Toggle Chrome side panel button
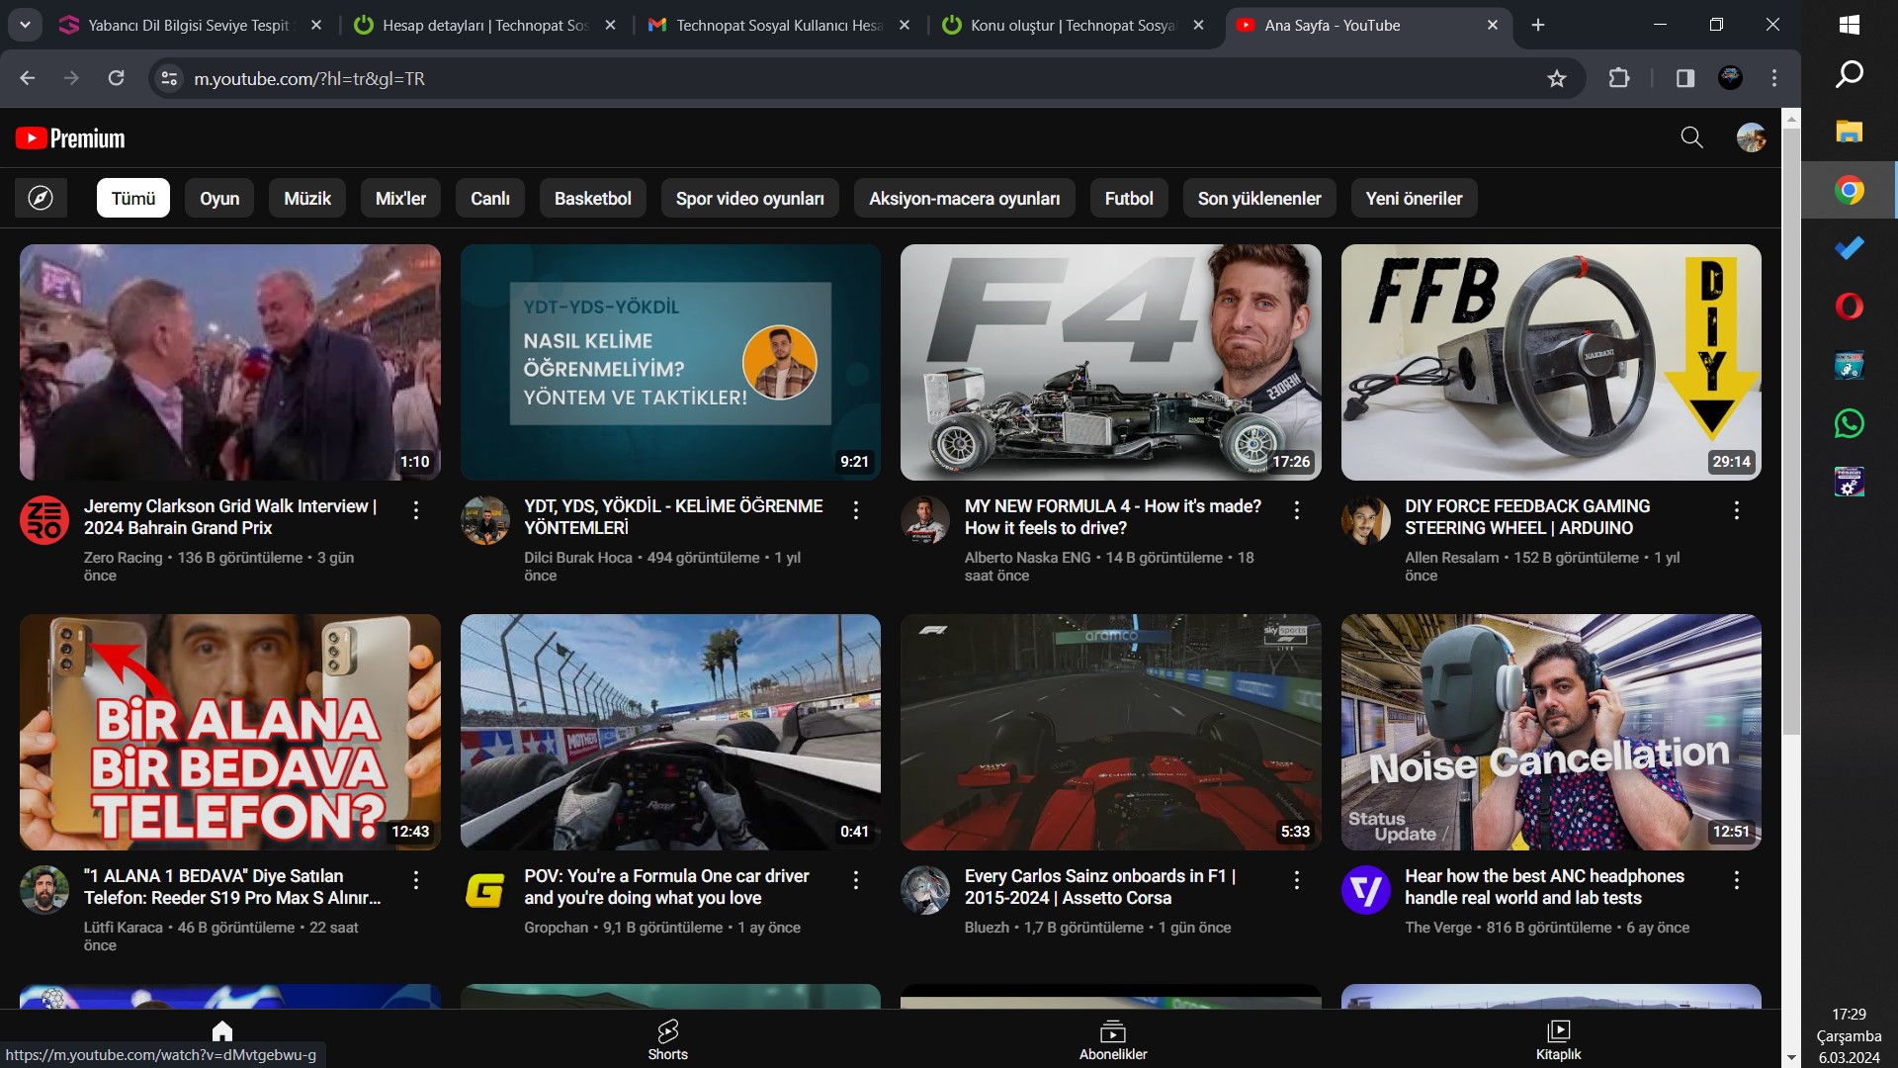 pos(1685,78)
